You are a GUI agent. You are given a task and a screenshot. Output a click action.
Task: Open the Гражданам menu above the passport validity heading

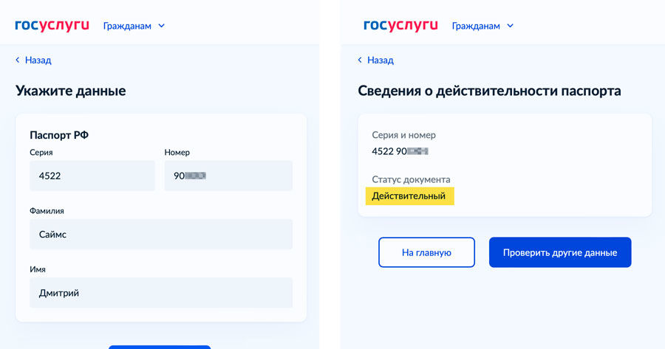(x=476, y=26)
